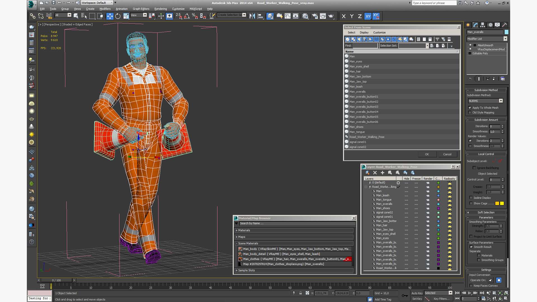Enable Isoline Display checkbox

tap(471, 198)
